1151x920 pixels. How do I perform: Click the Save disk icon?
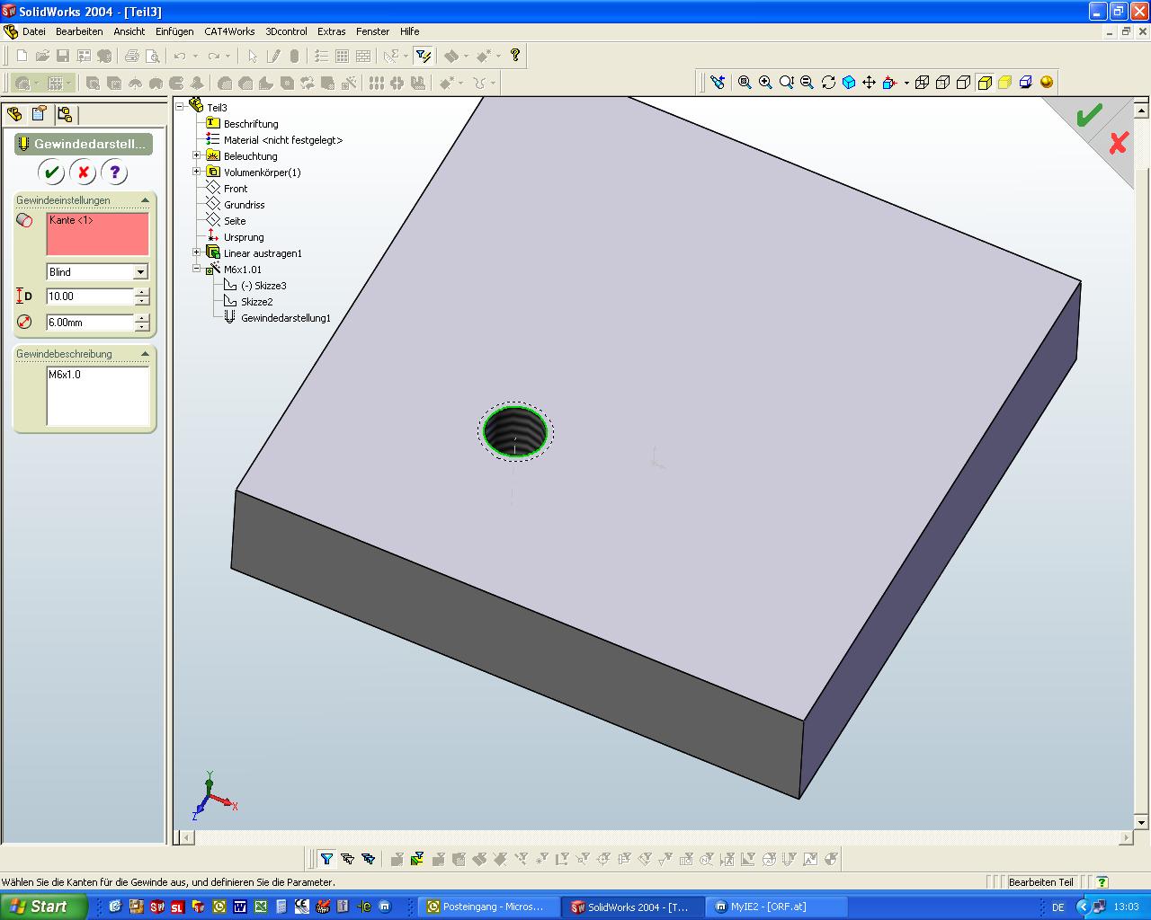(x=63, y=56)
